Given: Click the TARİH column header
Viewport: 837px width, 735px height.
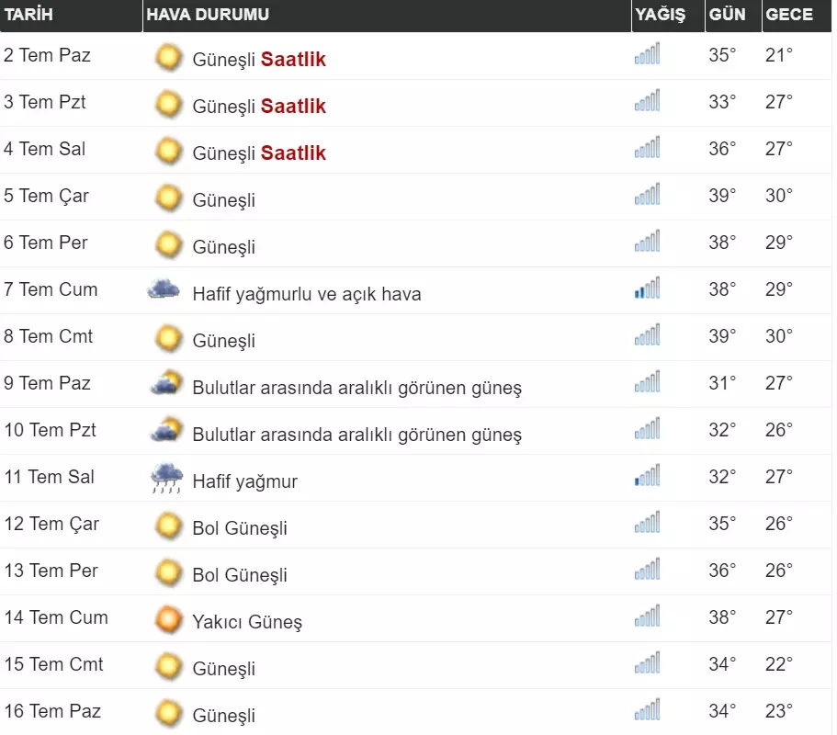Looking at the screenshot, I should (28, 15).
